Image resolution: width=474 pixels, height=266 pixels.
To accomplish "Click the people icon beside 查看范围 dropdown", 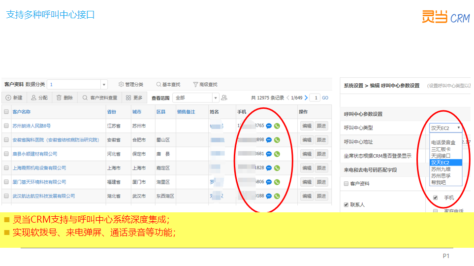I will [224, 98].
